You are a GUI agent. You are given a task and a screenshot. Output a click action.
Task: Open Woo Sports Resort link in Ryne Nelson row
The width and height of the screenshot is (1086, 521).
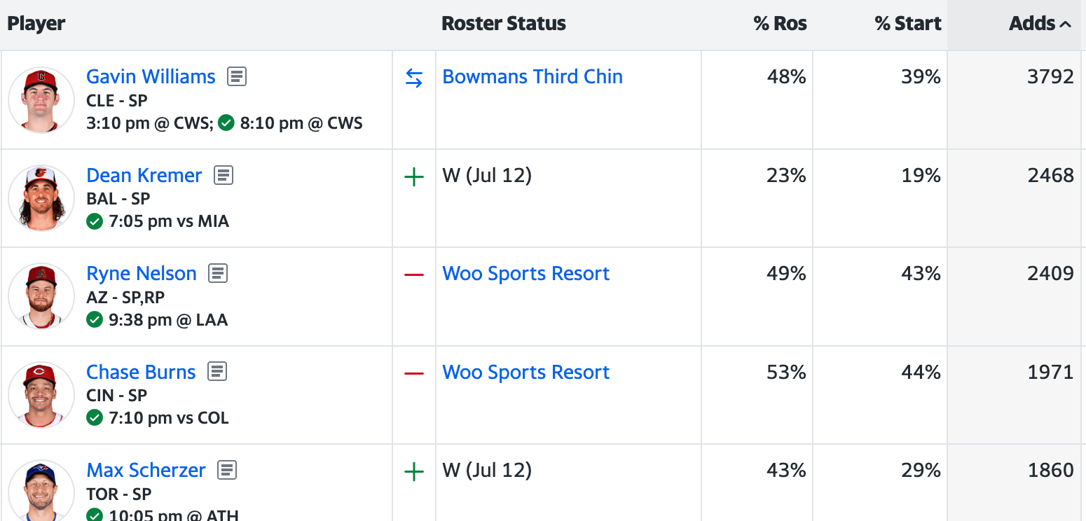coord(525,273)
